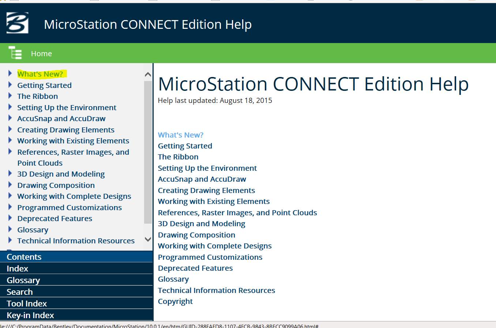Open highlighted What's New? in sidebar tree
Viewport: 496px width, 328px height.
point(40,74)
